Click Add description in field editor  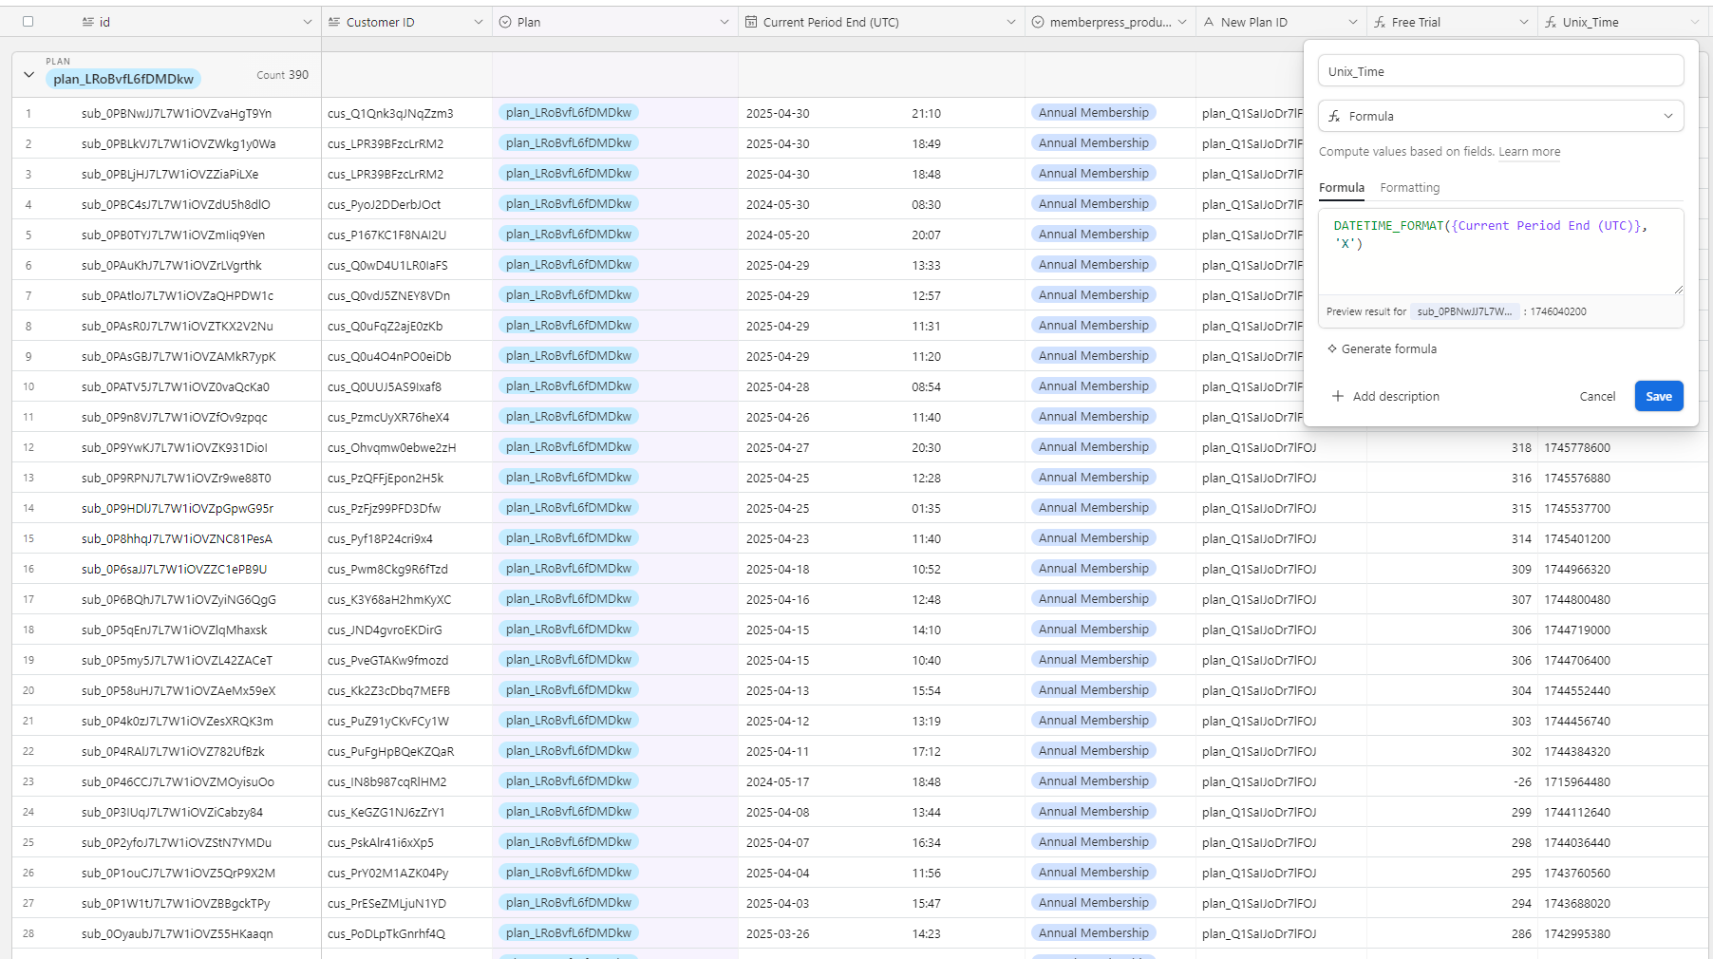coord(1386,397)
